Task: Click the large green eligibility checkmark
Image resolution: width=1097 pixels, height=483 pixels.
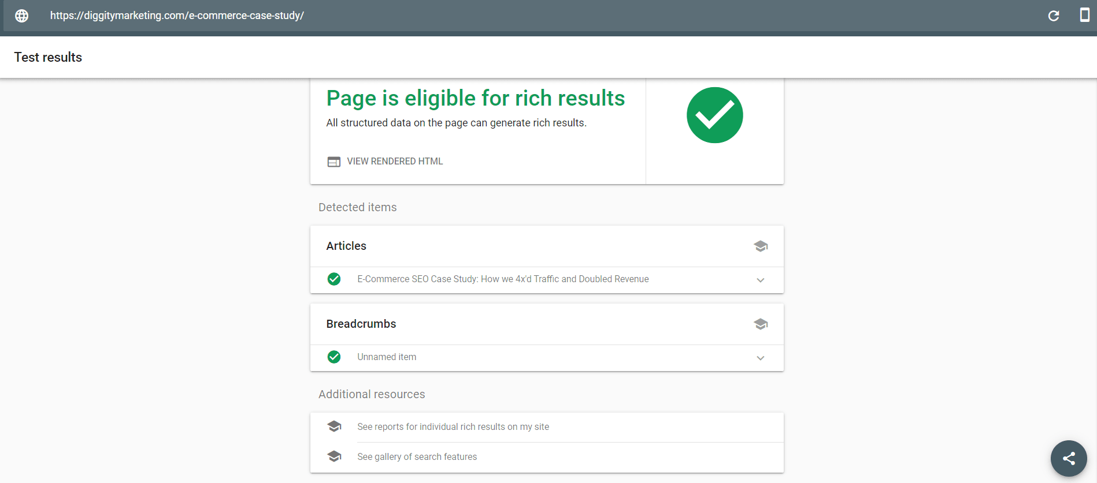Action: (714, 115)
